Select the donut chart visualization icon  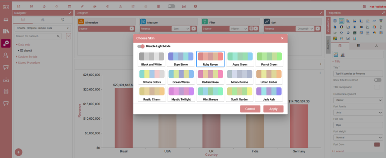tap(341, 27)
